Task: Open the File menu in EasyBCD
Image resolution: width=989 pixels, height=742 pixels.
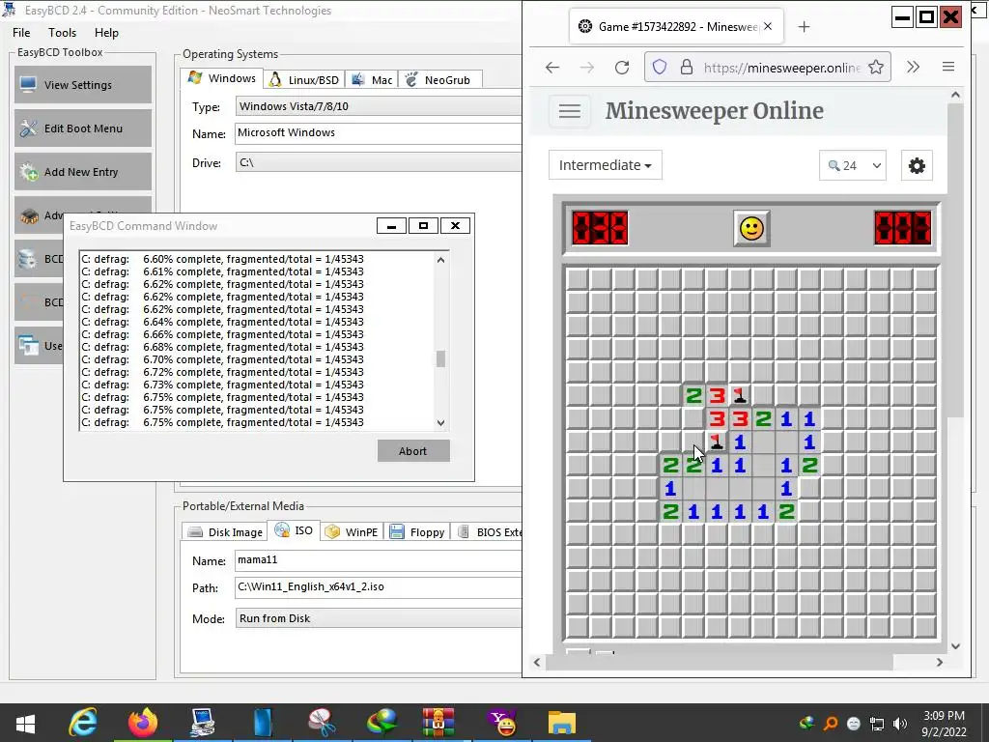Action: (21, 33)
